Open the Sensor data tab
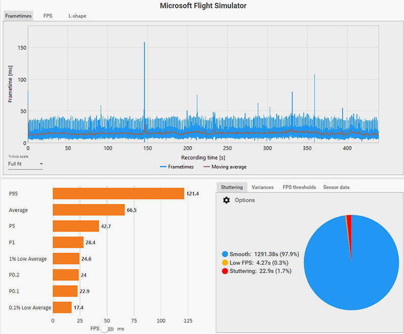This screenshot has height=334, width=404. click(336, 187)
